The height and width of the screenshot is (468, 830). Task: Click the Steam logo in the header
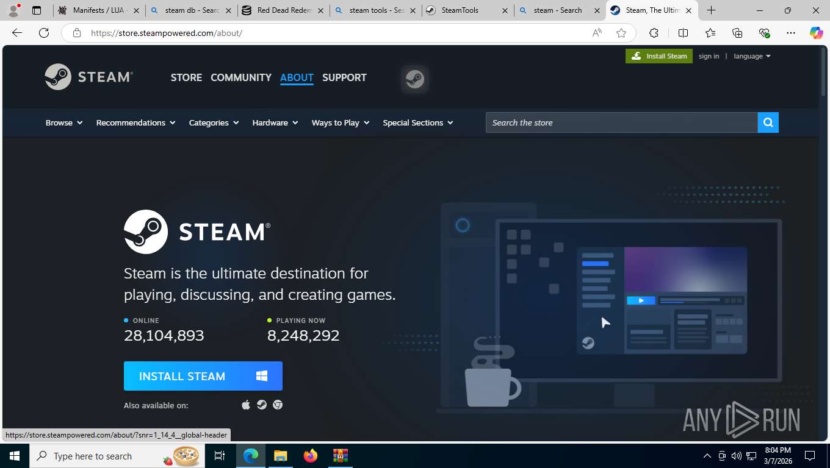point(89,77)
